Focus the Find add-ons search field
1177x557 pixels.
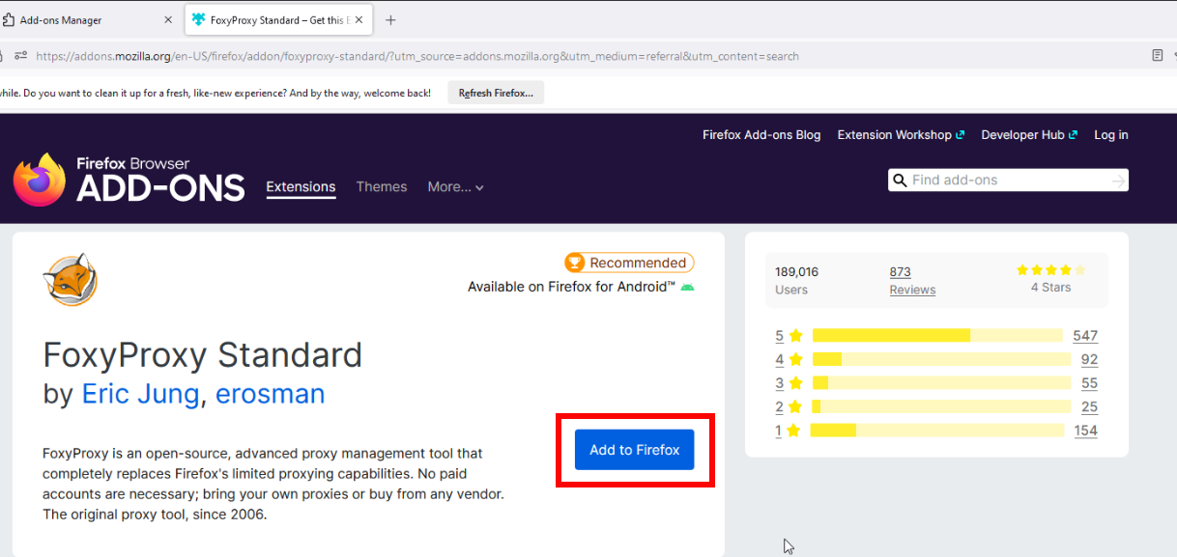click(x=1009, y=180)
